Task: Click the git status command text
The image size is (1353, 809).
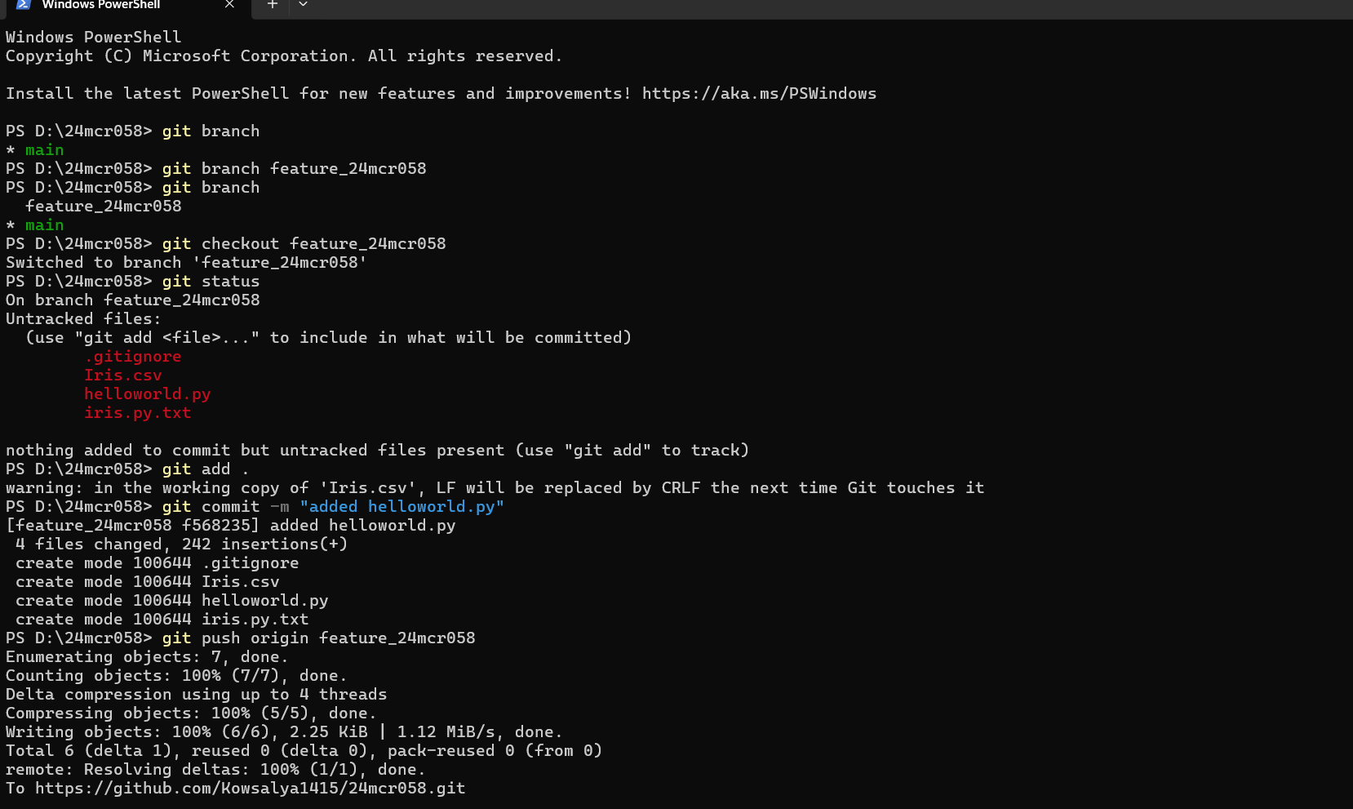Action: tap(211, 282)
